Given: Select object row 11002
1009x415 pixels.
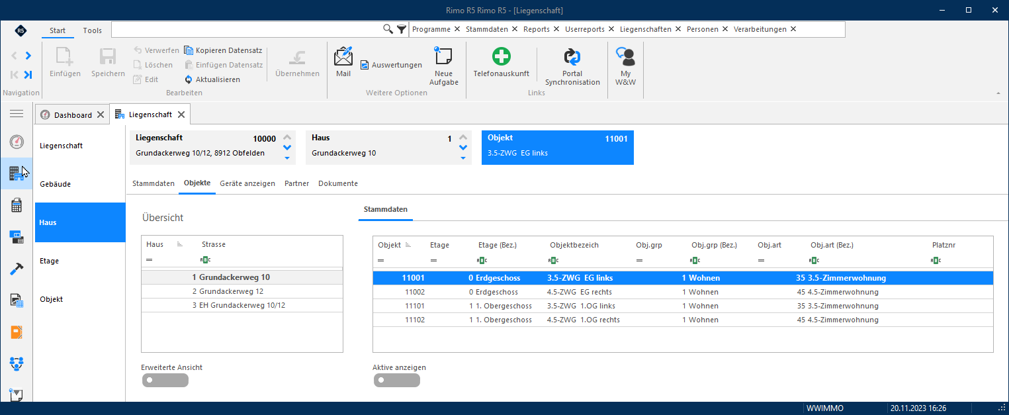Looking at the screenshot, I should tap(683, 292).
